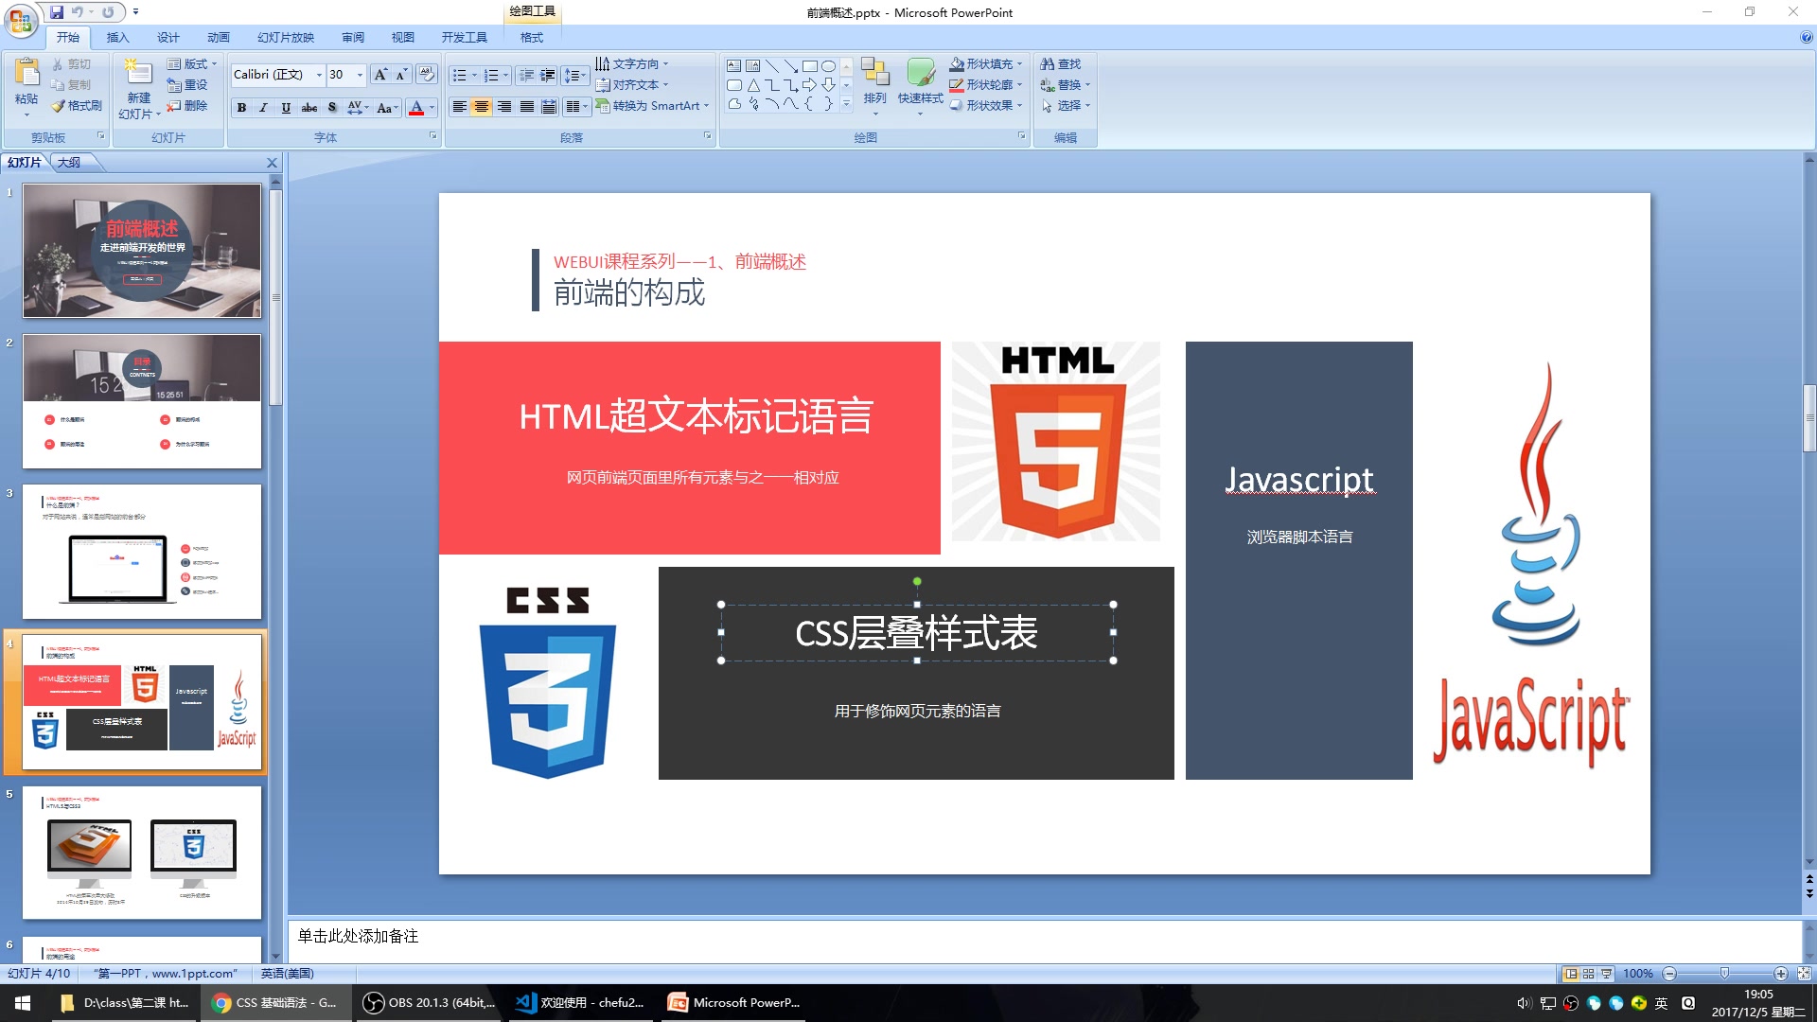
Task: Toggle italic formatting
Action: 263,108
